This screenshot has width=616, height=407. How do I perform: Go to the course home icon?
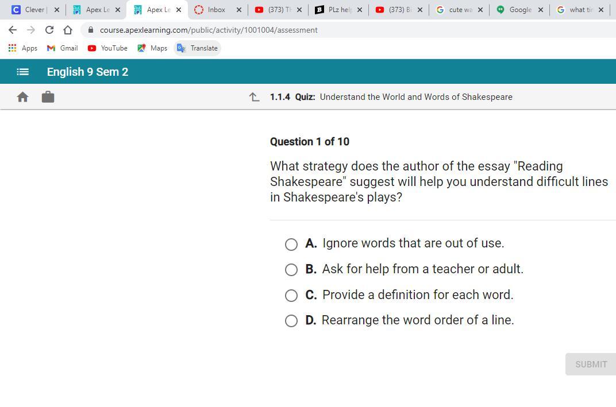[x=22, y=97]
